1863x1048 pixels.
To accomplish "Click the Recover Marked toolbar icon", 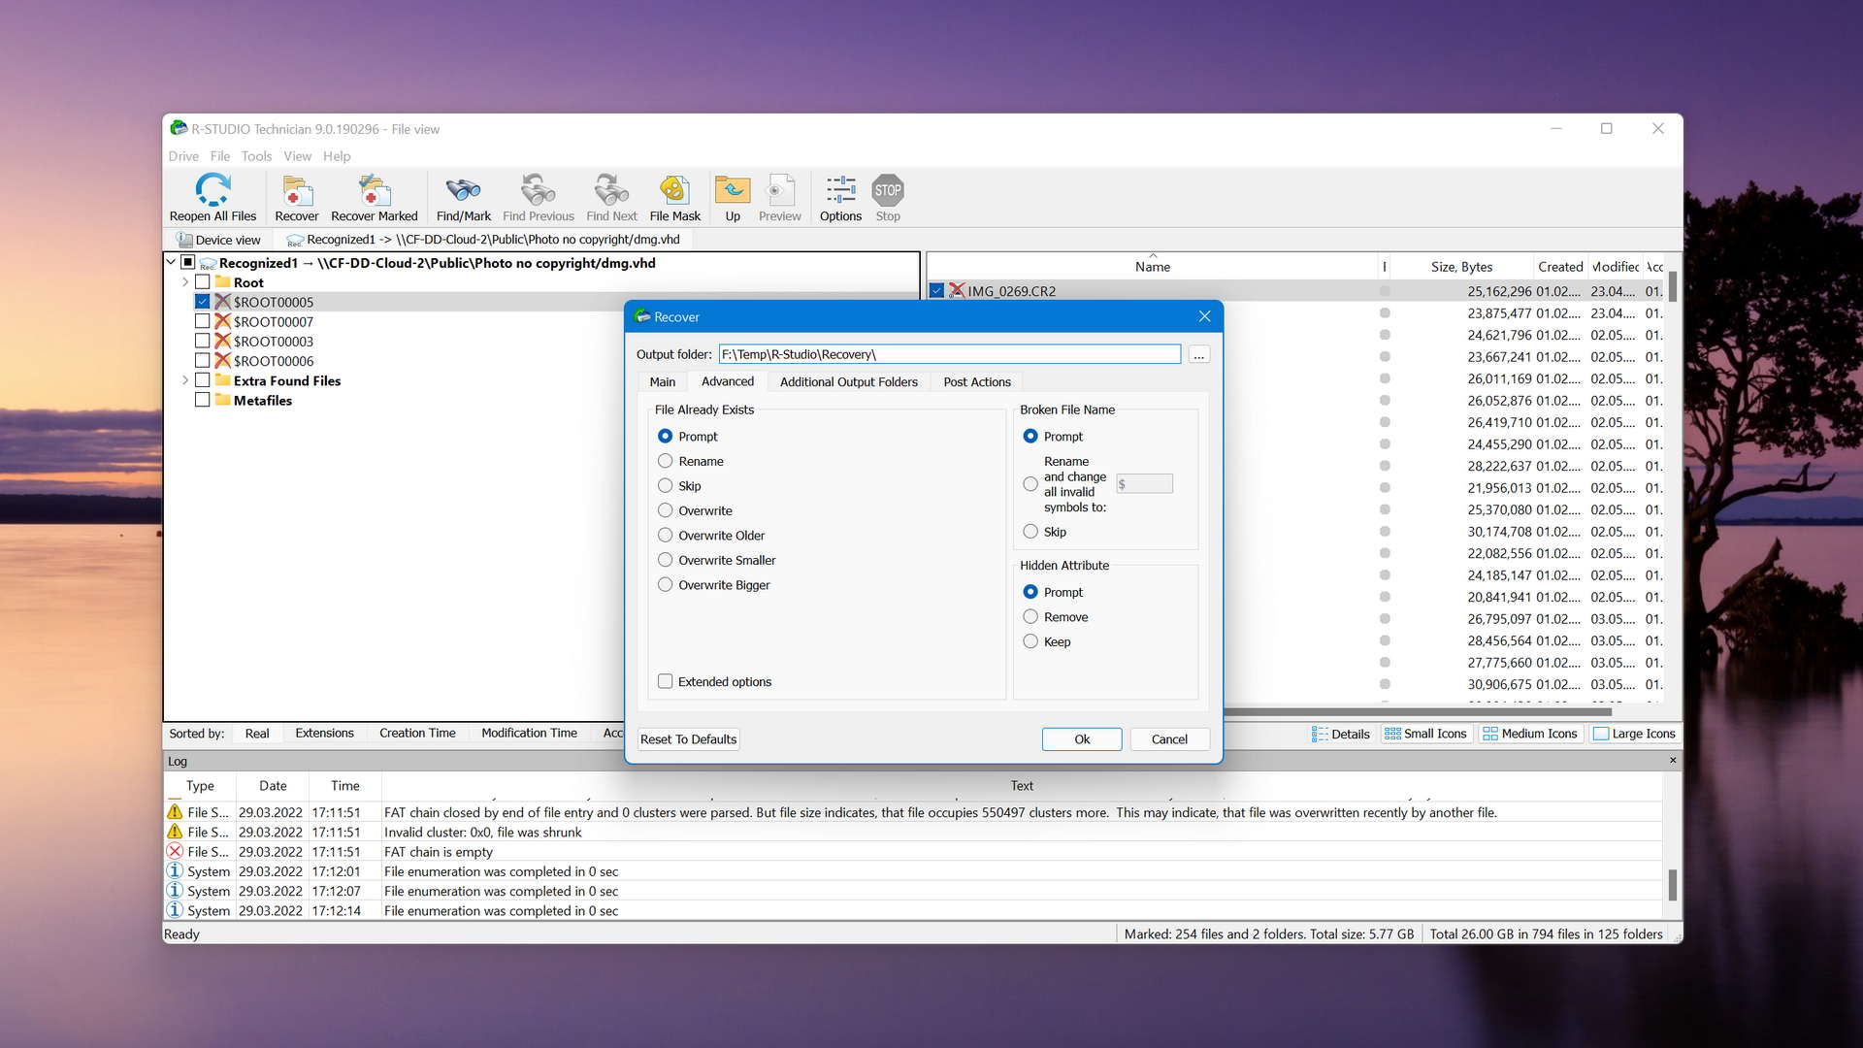I will pyautogui.click(x=374, y=189).
